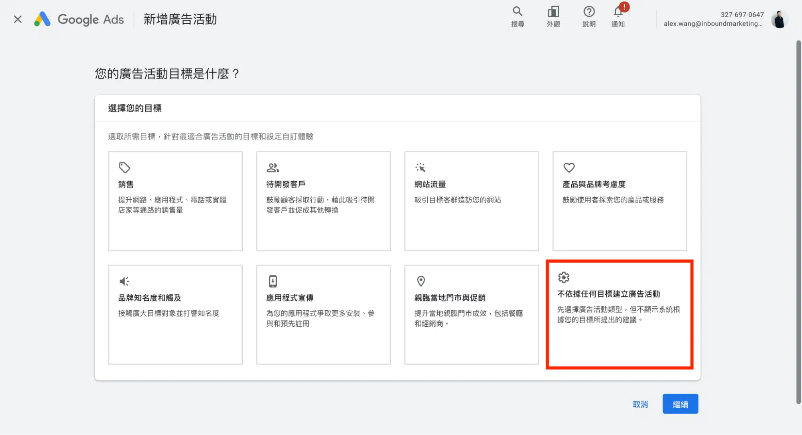The height and width of the screenshot is (435, 802).
Task: Click the page vertical scrollbar
Action: tap(798, 221)
